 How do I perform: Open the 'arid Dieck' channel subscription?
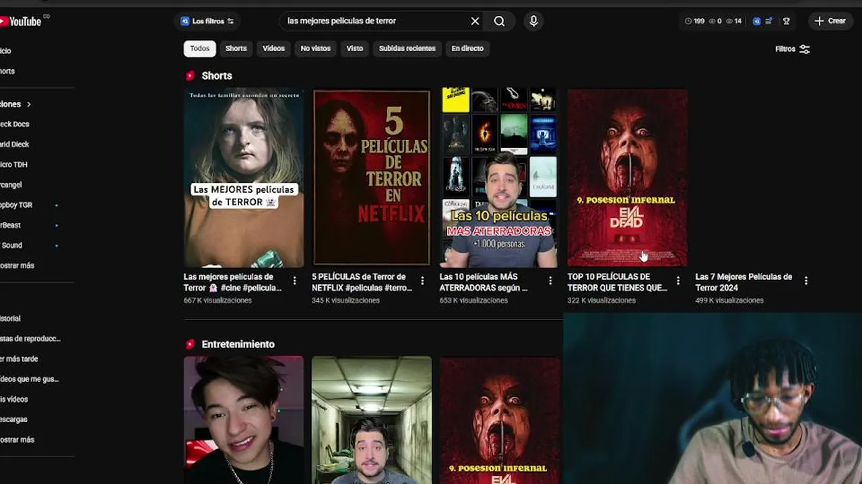15,145
